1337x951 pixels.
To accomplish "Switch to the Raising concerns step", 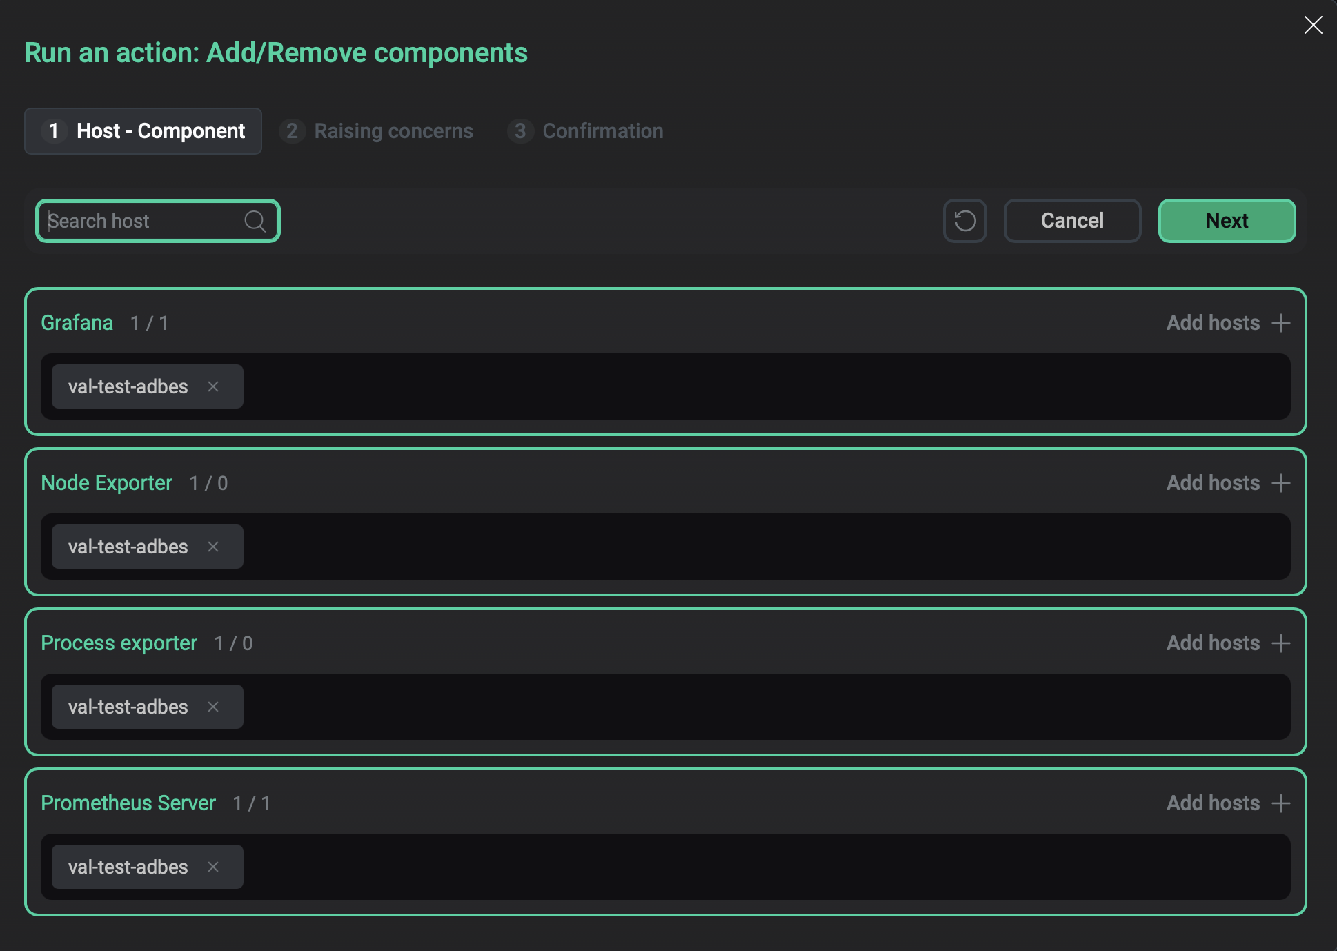I will coord(377,131).
